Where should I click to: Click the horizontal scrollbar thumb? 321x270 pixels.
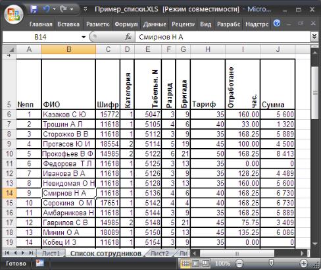point(237,254)
